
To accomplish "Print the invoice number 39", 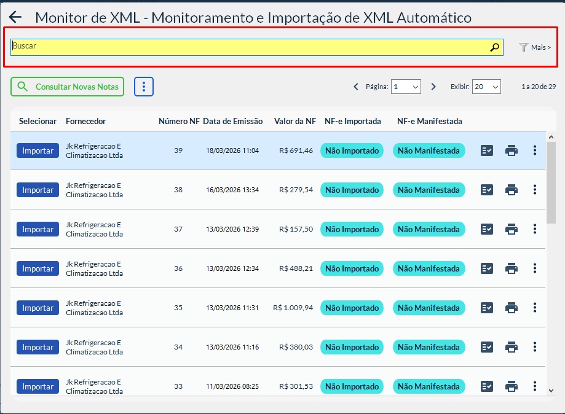I will pyautogui.click(x=511, y=150).
